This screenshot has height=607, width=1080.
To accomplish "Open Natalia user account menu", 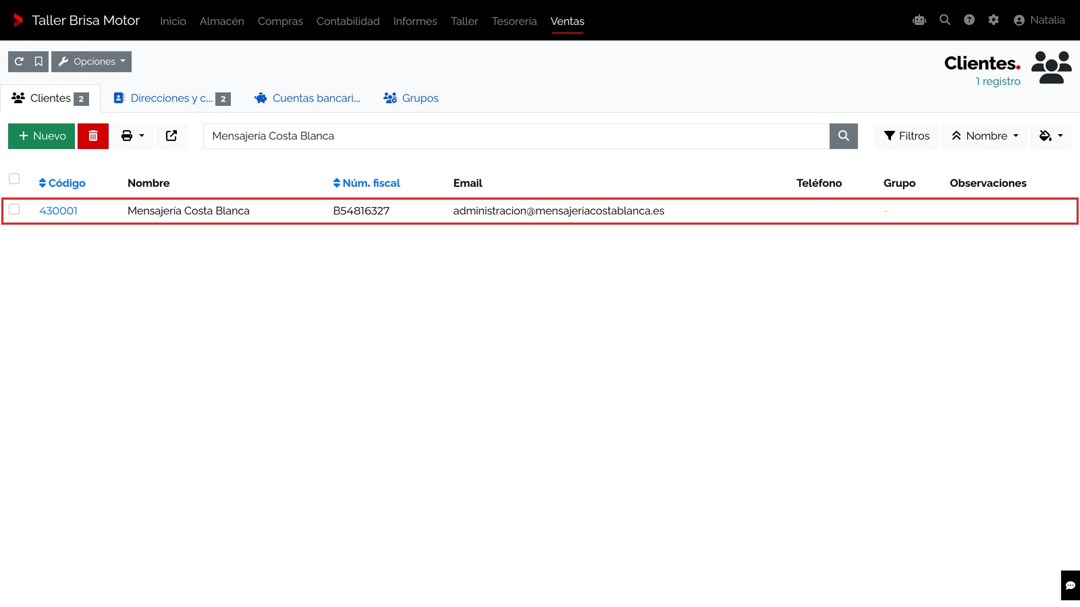I will coord(1039,20).
